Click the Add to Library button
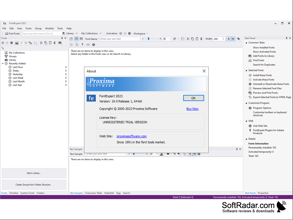Screen dimensions: 293x220 34,173
